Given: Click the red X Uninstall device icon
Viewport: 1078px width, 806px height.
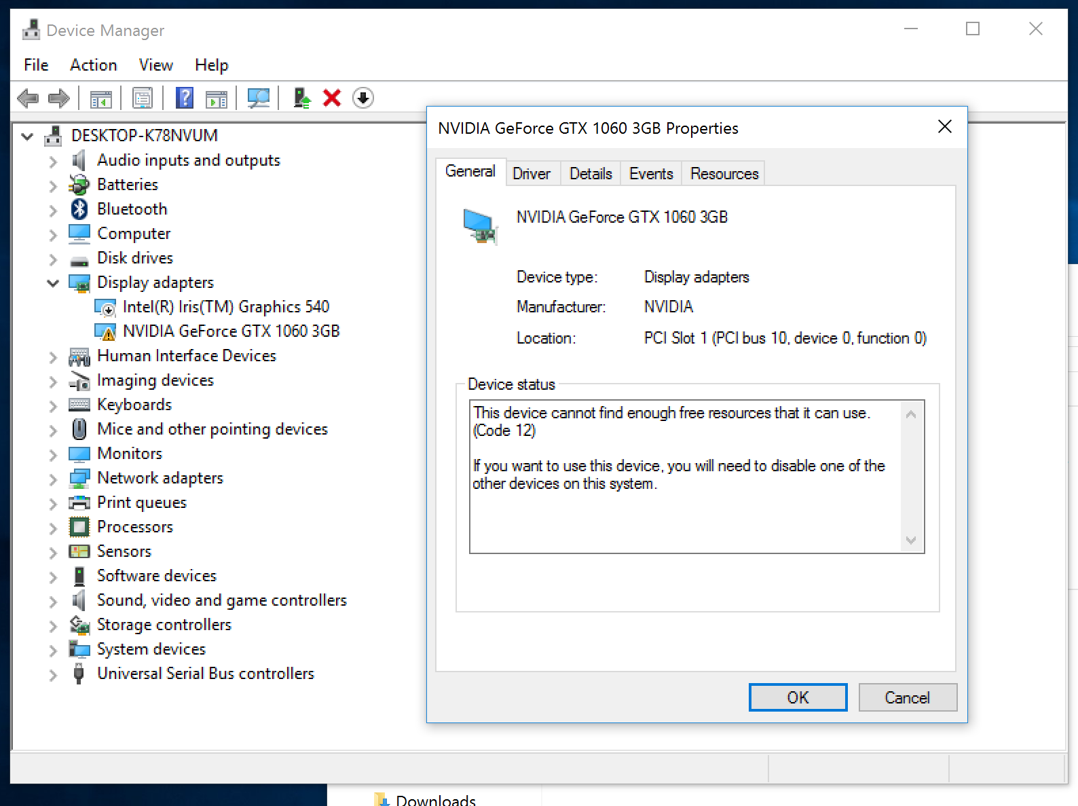Looking at the screenshot, I should 332,98.
